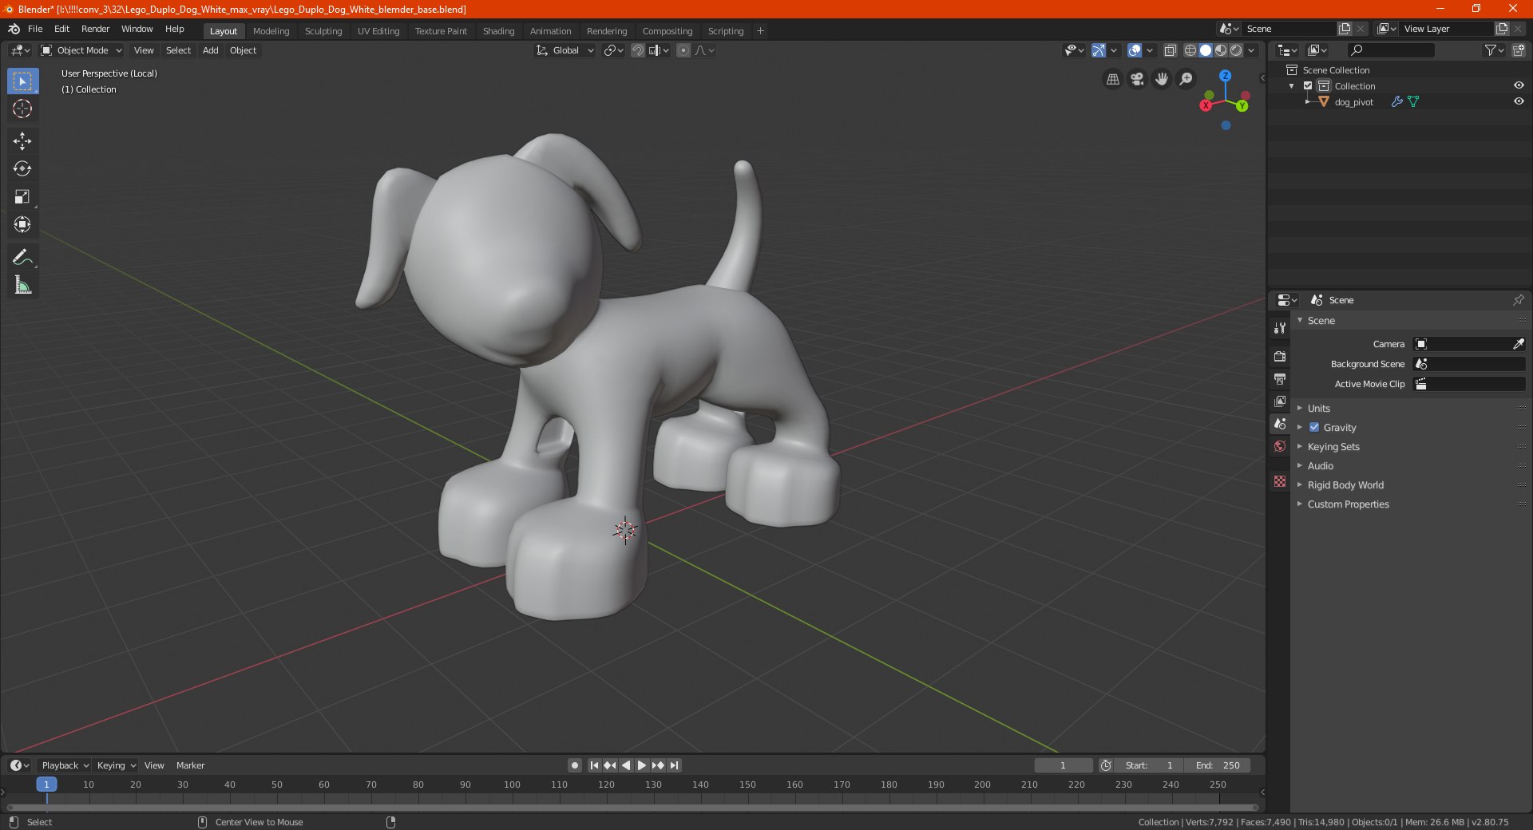Image resolution: width=1533 pixels, height=830 pixels.
Task: Open the Render properties tab
Action: [1280, 356]
